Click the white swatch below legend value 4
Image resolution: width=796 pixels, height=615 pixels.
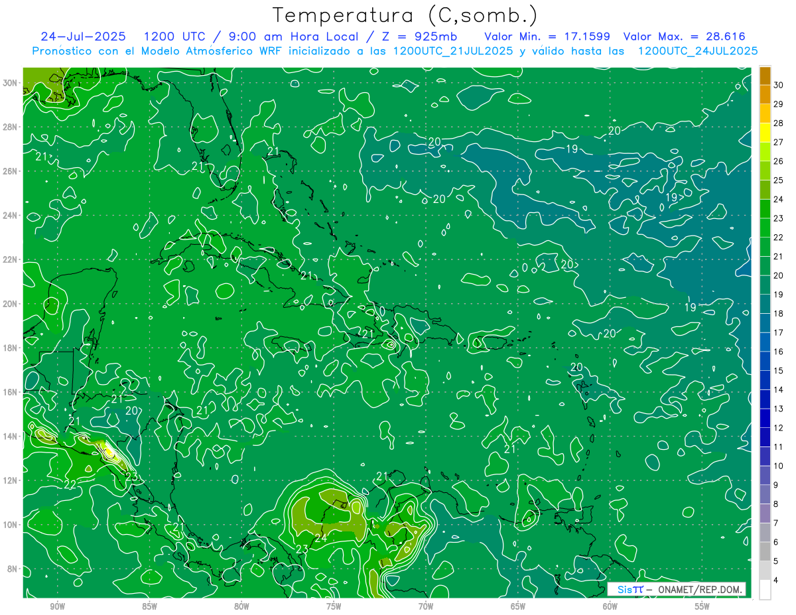(x=765, y=590)
